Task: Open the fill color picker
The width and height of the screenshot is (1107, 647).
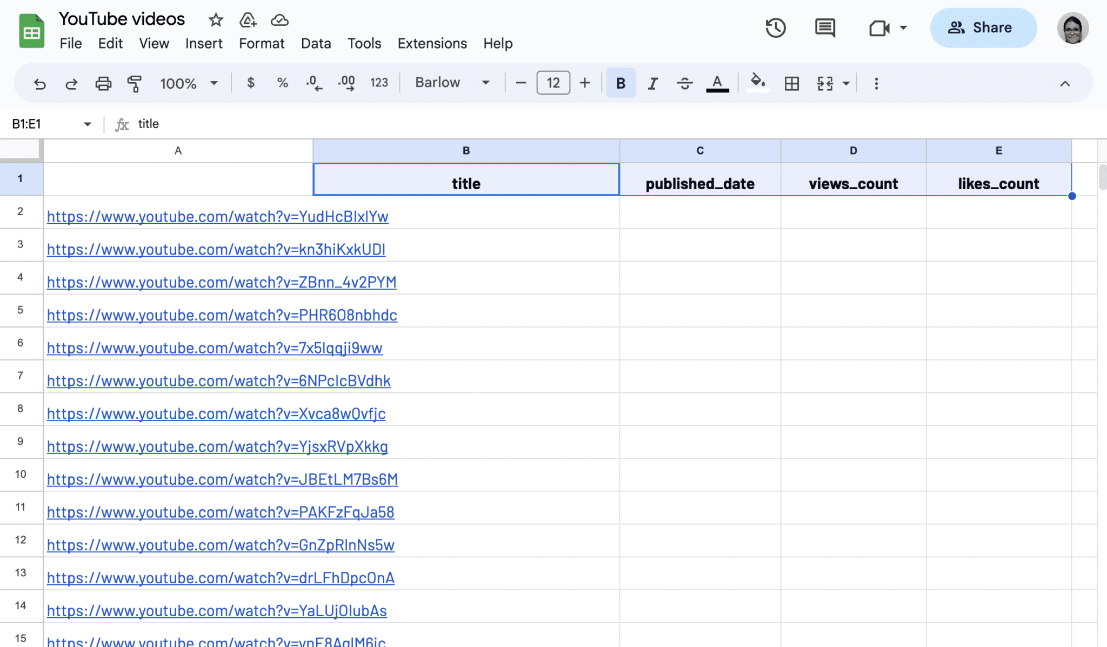Action: click(757, 83)
